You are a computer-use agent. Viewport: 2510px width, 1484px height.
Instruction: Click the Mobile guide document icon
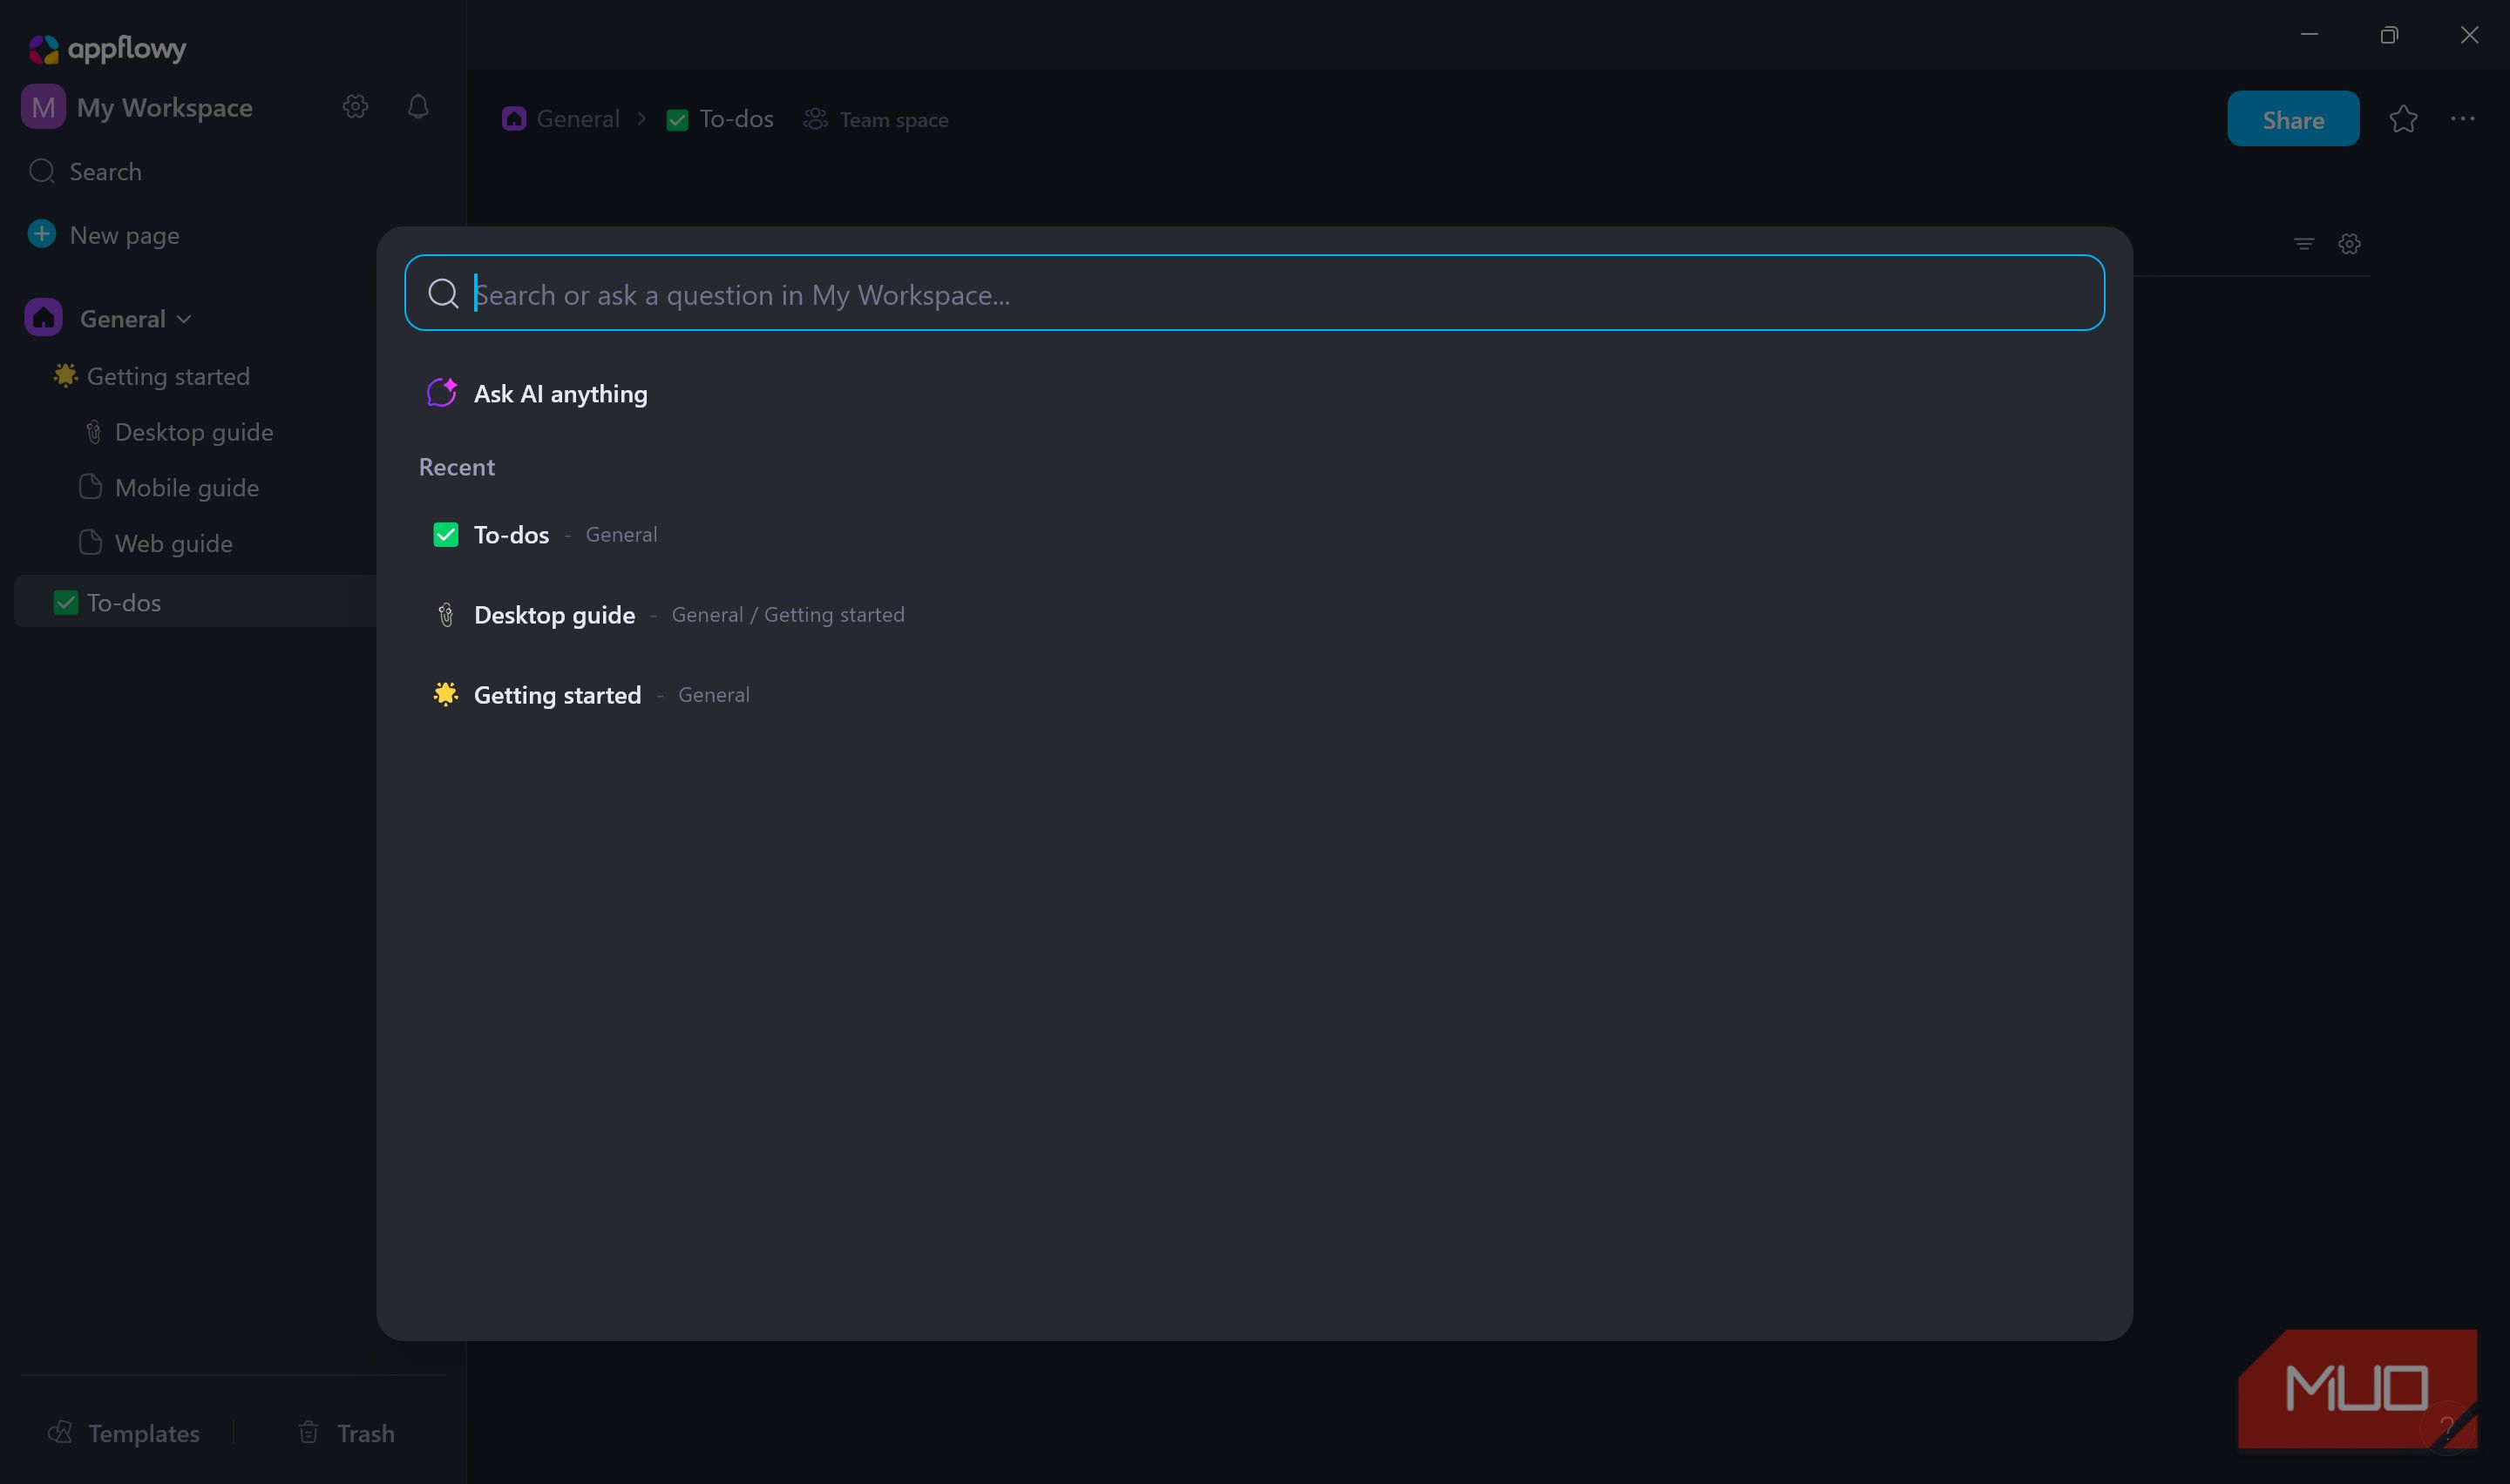[90, 487]
